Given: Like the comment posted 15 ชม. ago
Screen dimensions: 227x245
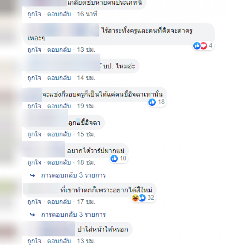Looking at the screenshot, I should [x=34, y=134].
